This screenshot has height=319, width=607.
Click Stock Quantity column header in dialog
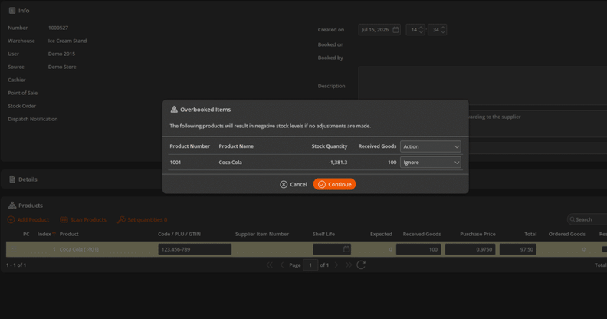(330, 146)
